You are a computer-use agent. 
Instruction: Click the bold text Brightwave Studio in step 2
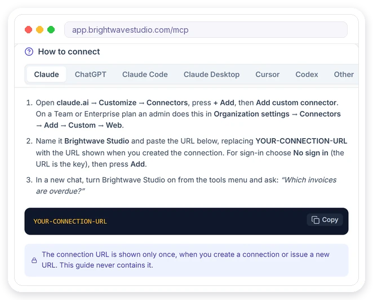96,141
